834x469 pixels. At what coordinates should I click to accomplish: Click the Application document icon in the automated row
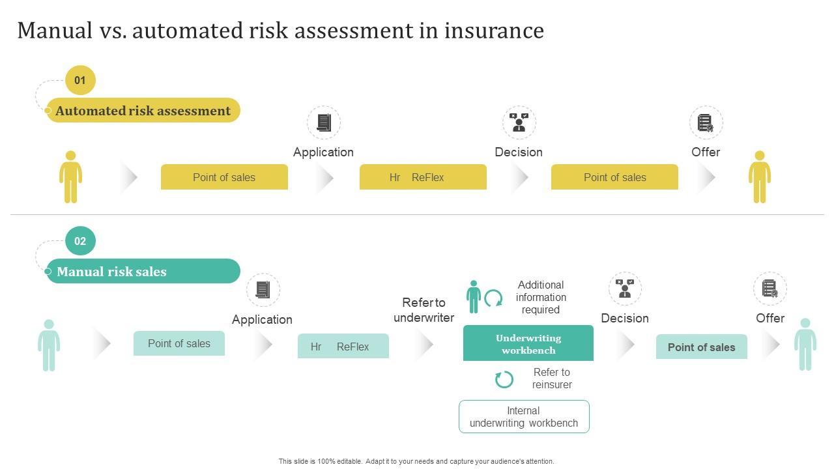(324, 122)
